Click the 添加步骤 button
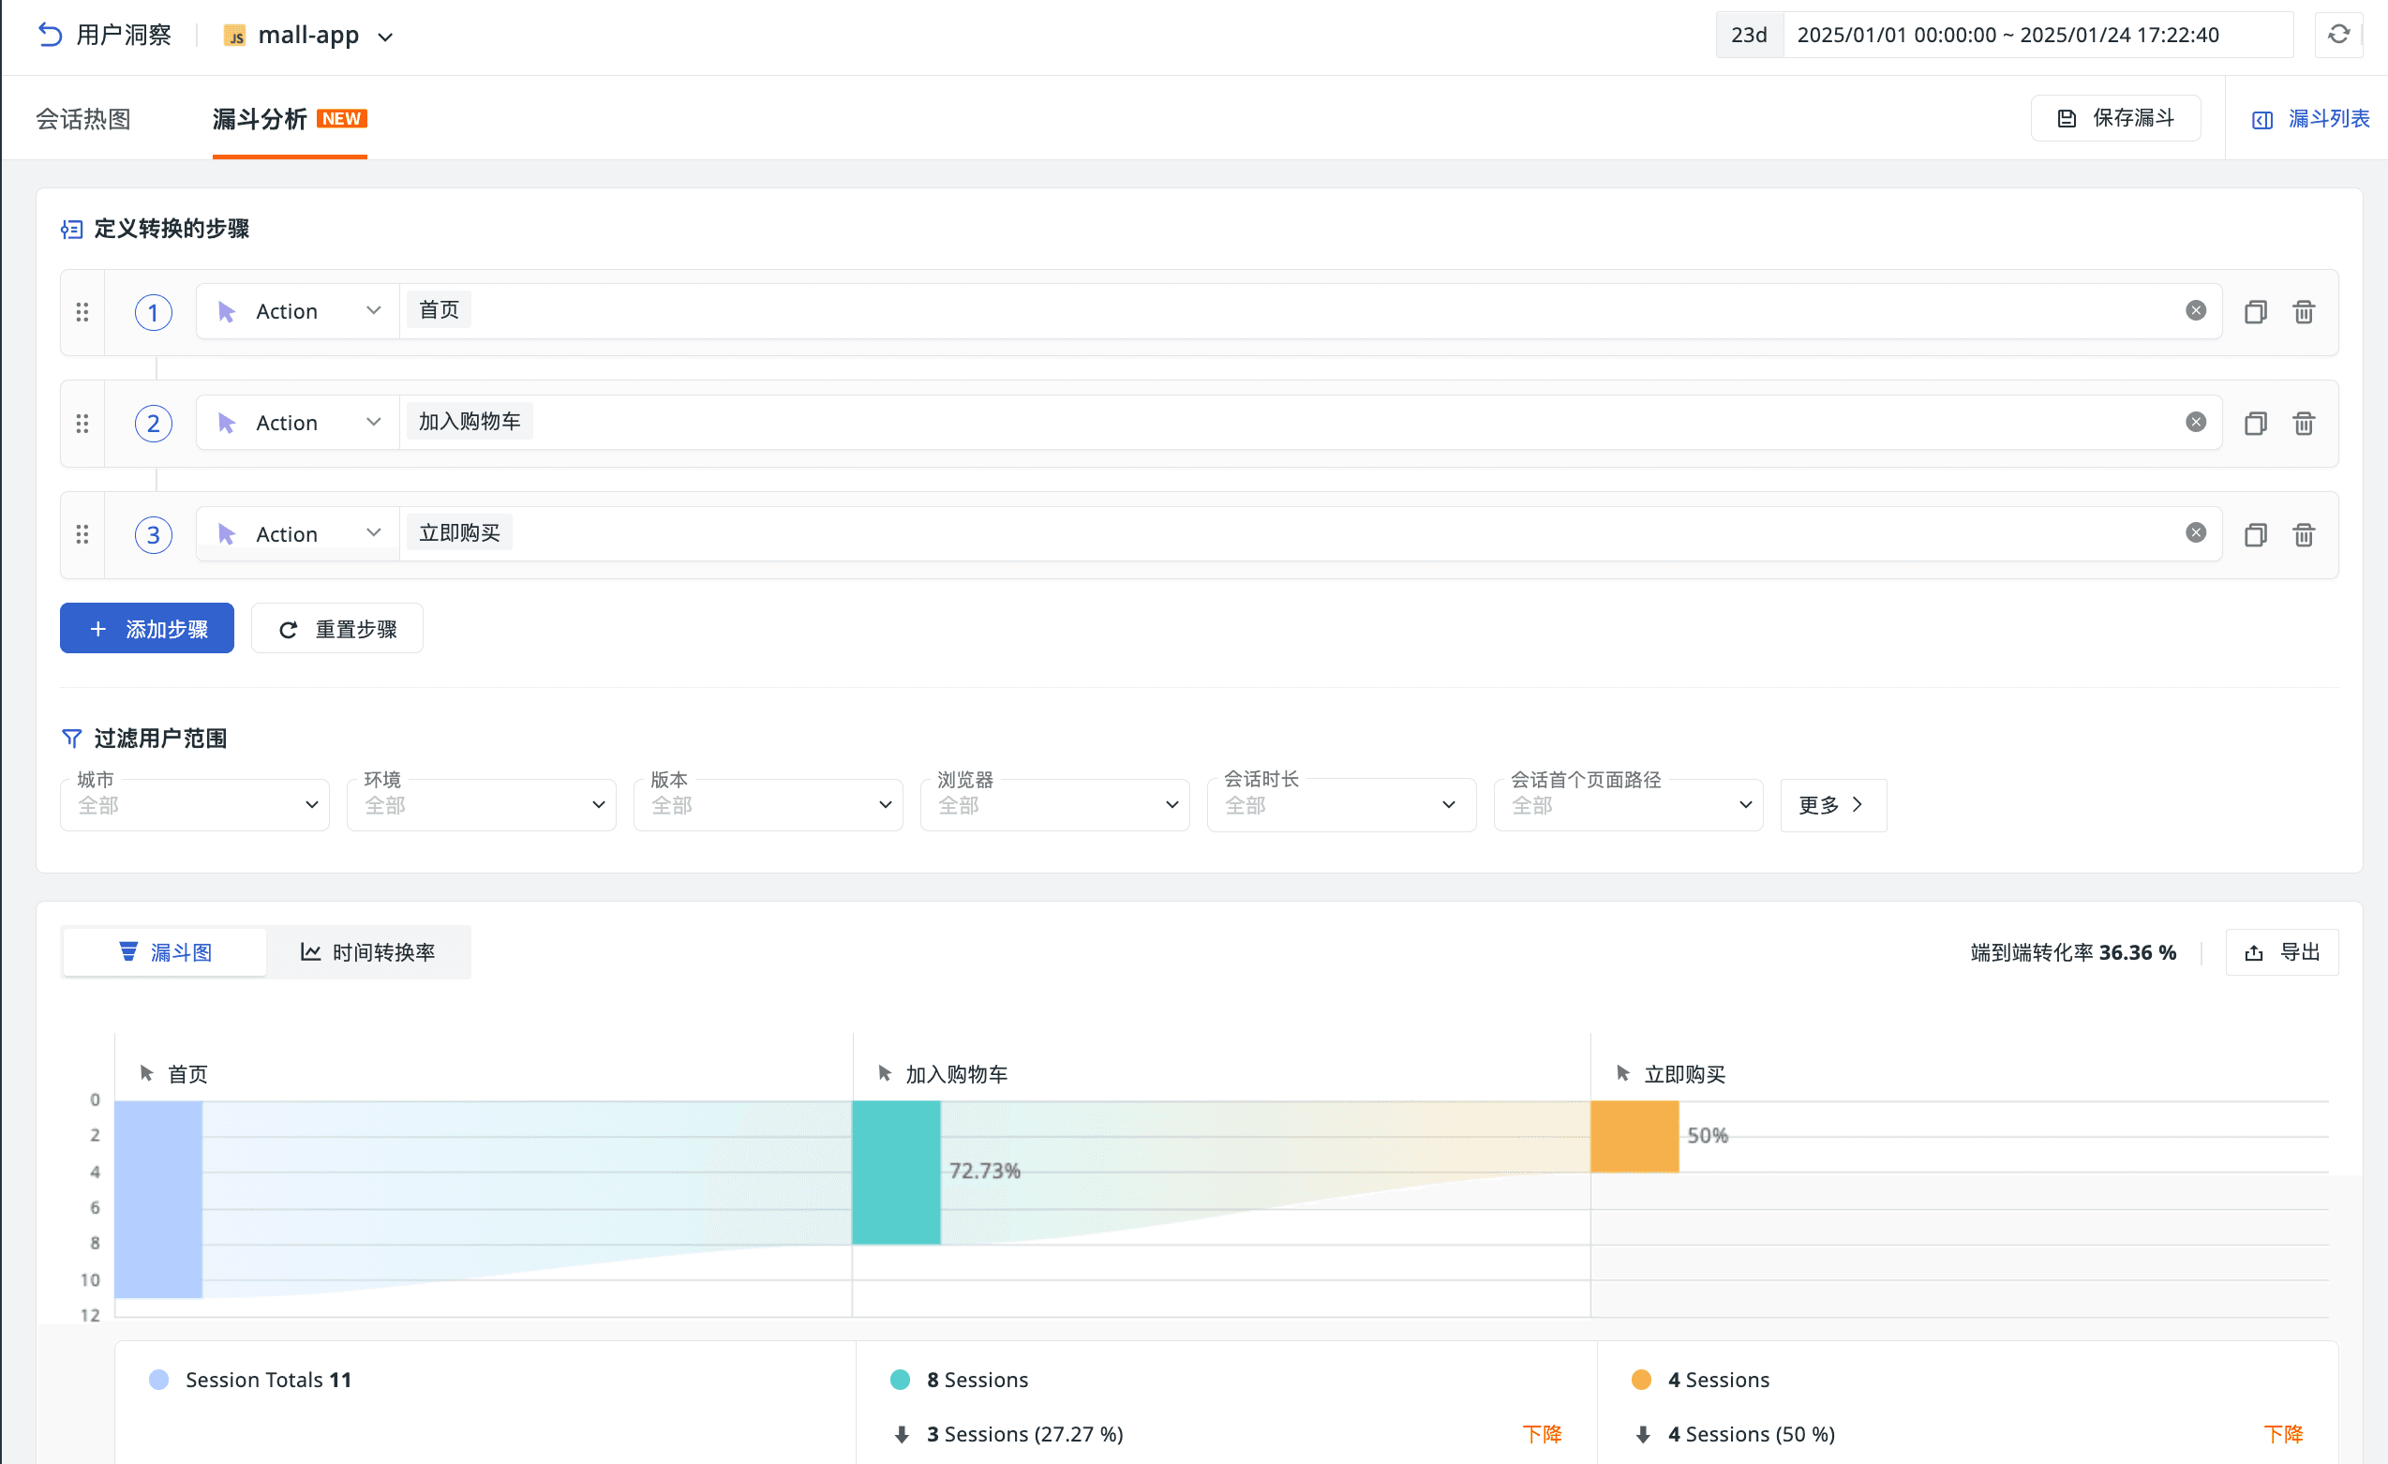 pos(147,629)
